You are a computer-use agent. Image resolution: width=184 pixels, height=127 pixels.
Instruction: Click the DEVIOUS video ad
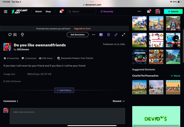coord(156,116)
